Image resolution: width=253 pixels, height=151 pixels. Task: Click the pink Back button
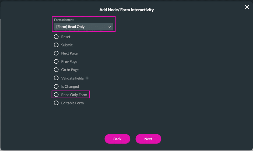click(x=117, y=139)
